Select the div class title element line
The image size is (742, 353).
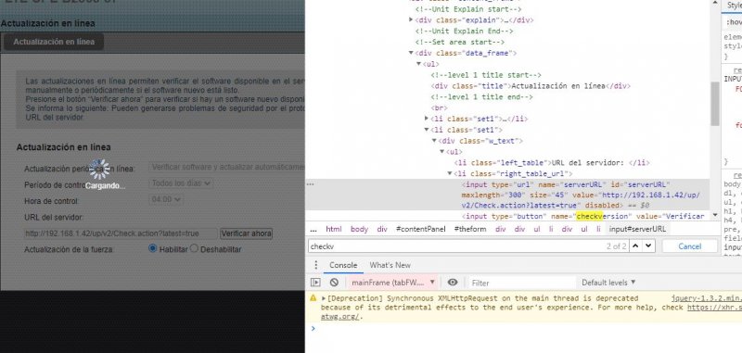pos(531,86)
